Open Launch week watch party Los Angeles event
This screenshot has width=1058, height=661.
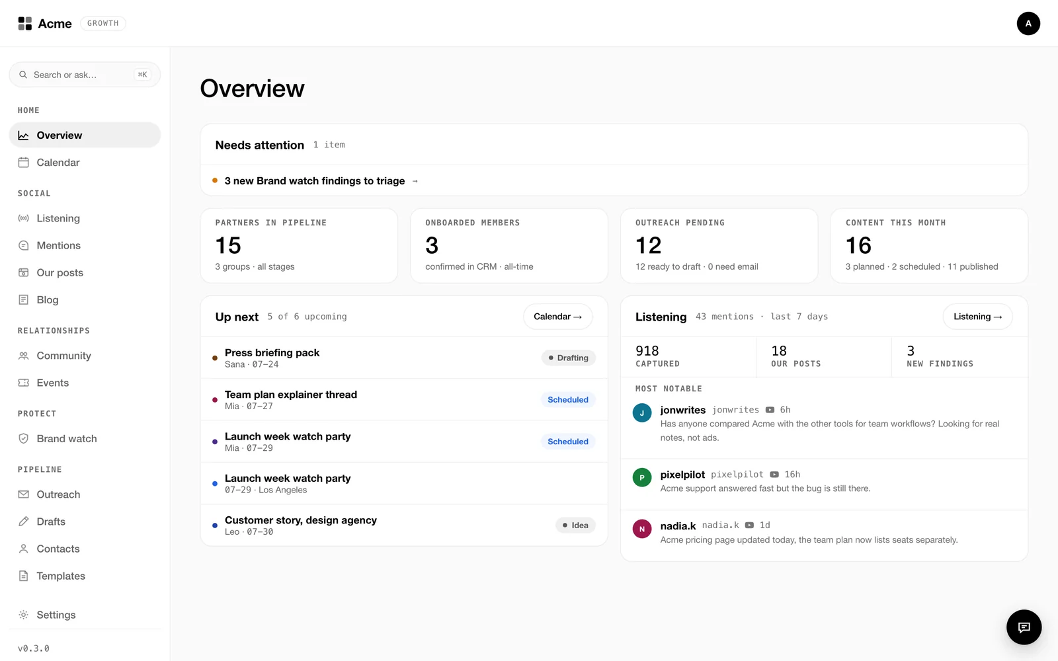coord(404,483)
